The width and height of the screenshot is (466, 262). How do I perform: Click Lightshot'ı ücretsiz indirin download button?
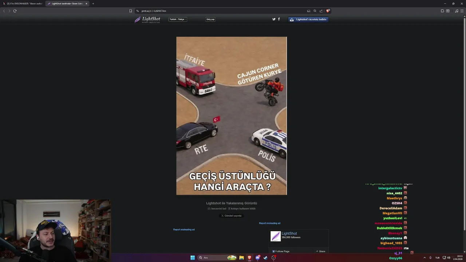308,19
